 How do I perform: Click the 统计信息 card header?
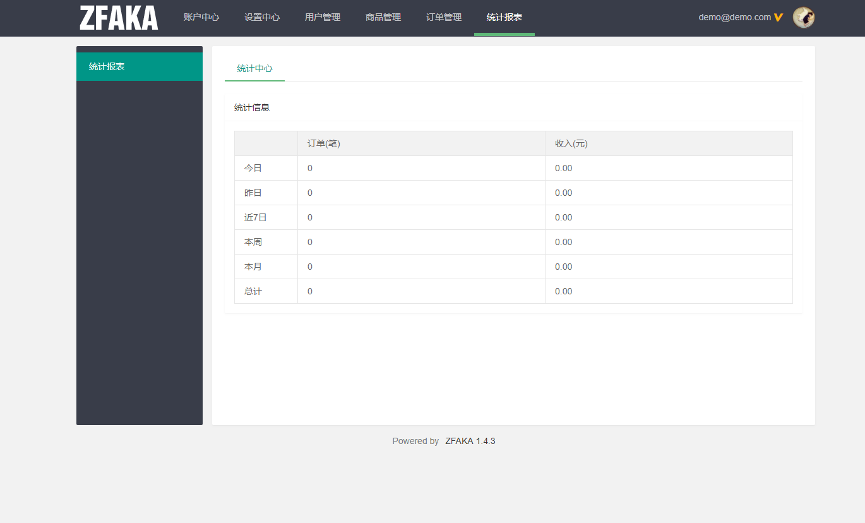[252, 107]
